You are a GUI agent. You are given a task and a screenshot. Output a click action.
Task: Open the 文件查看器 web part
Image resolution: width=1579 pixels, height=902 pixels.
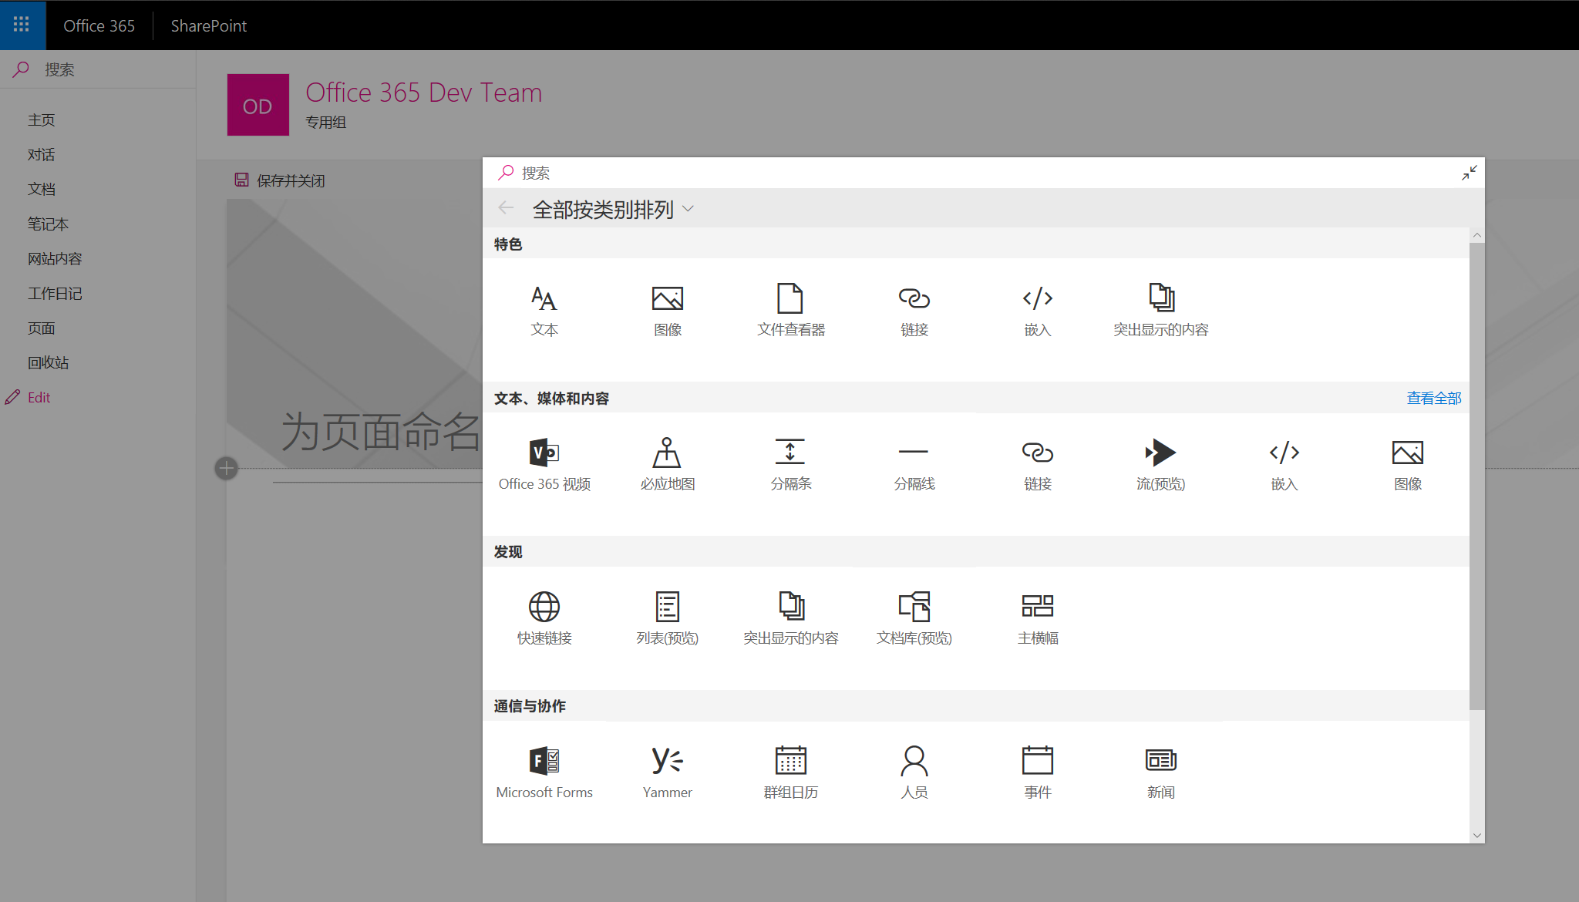click(x=791, y=308)
